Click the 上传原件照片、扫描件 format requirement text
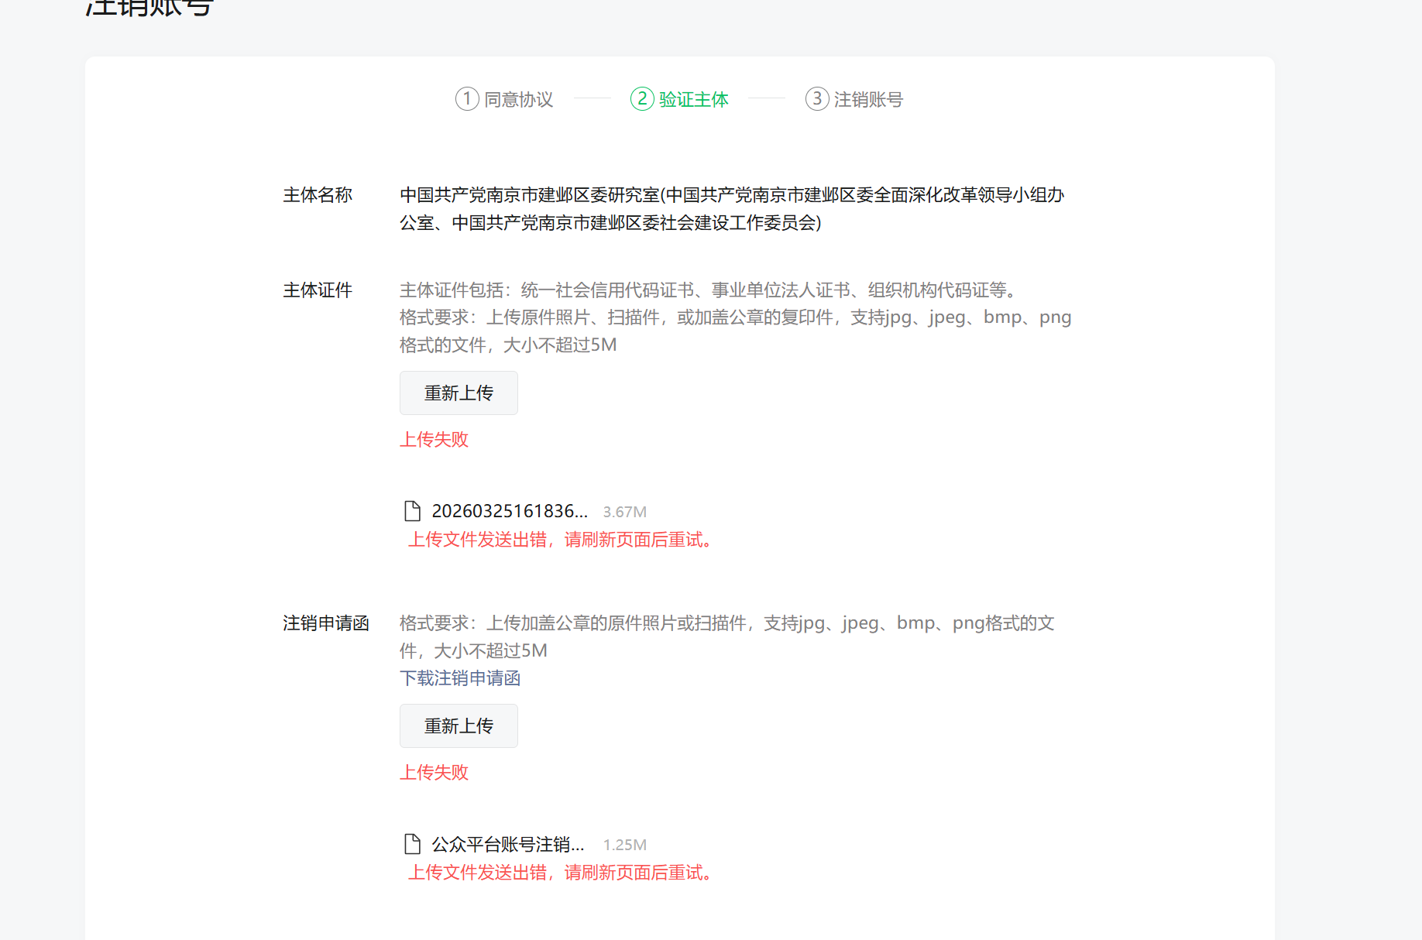This screenshot has height=940, width=1422. coord(736,331)
